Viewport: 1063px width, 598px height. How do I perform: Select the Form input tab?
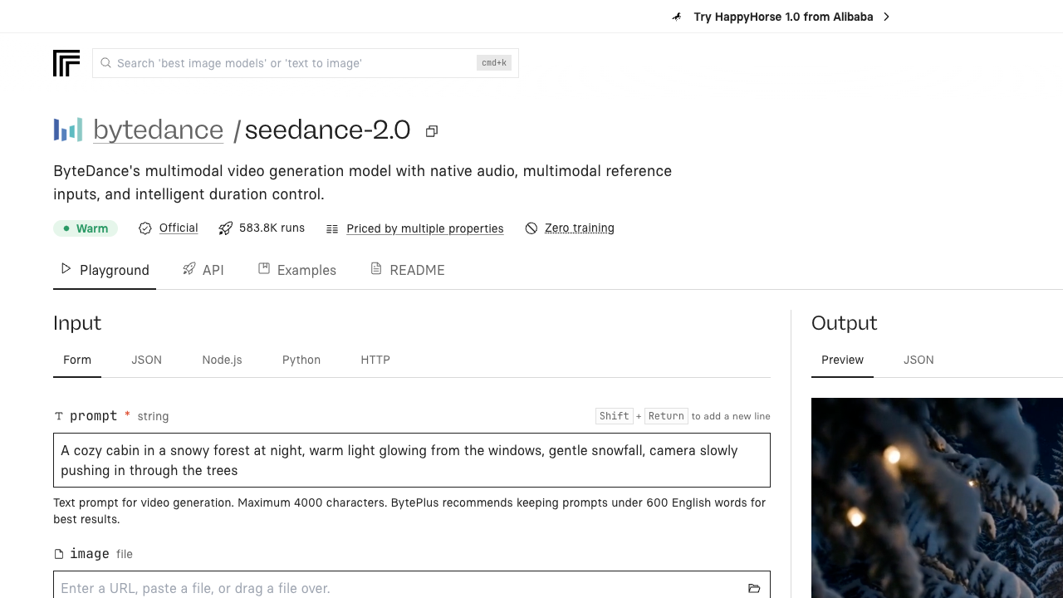(77, 360)
